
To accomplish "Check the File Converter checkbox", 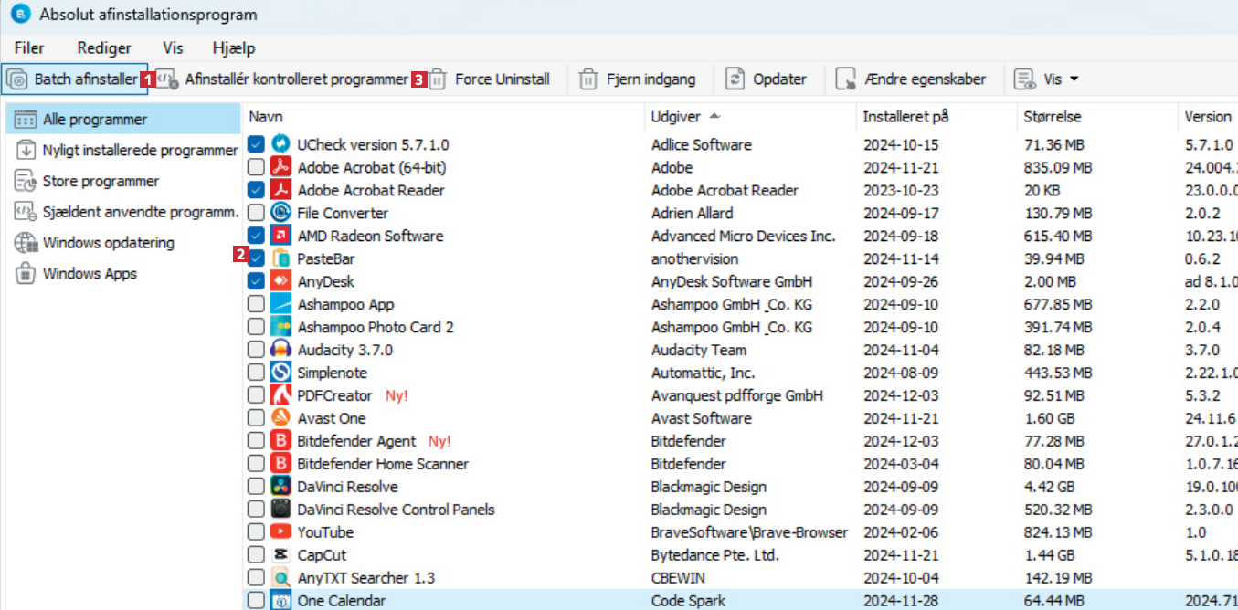I will click(x=256, y=213).
